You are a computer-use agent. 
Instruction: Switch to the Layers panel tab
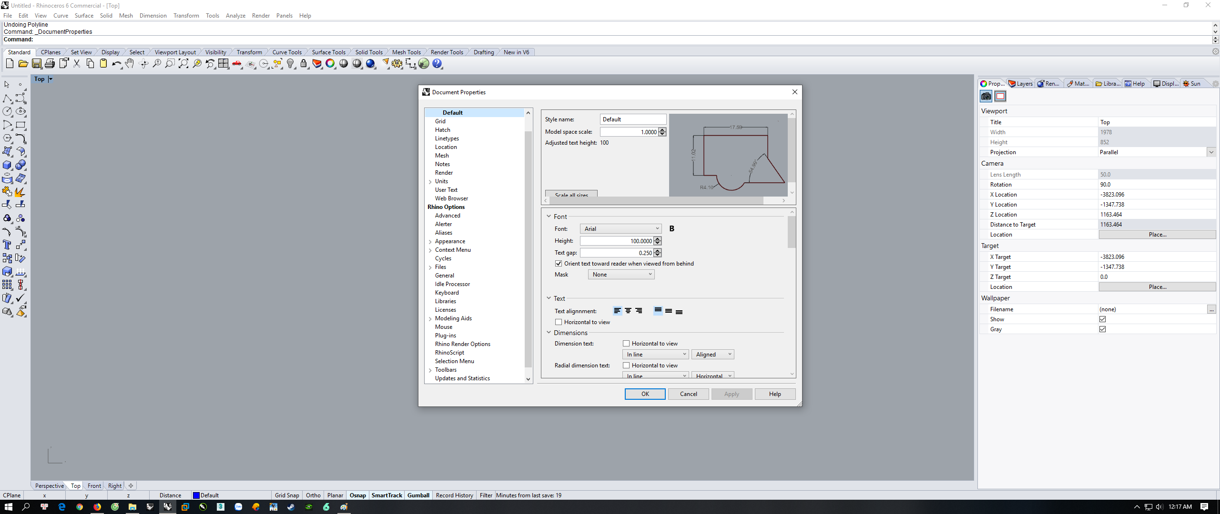(x=1020, y=84)
